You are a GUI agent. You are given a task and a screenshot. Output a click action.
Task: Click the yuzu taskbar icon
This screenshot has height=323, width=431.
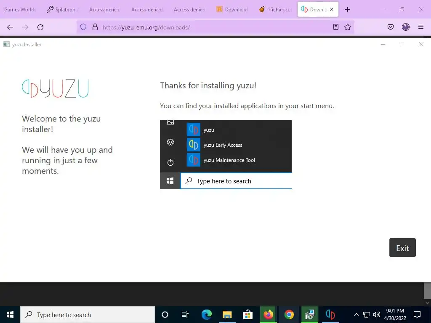click(x=330, y=315)
